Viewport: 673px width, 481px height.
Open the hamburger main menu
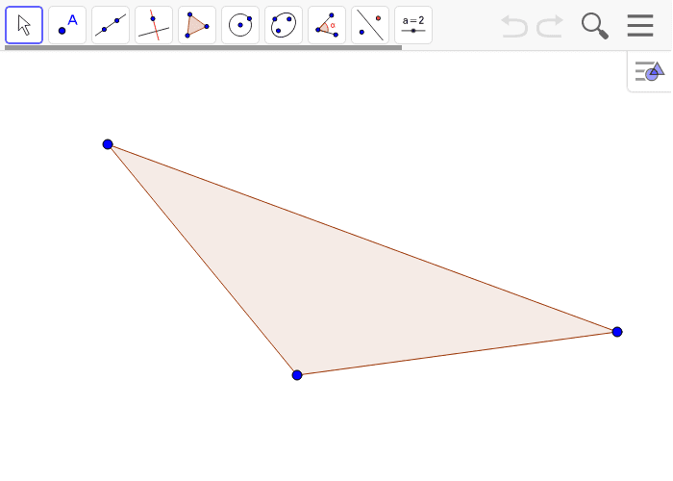tap(640, 25)
